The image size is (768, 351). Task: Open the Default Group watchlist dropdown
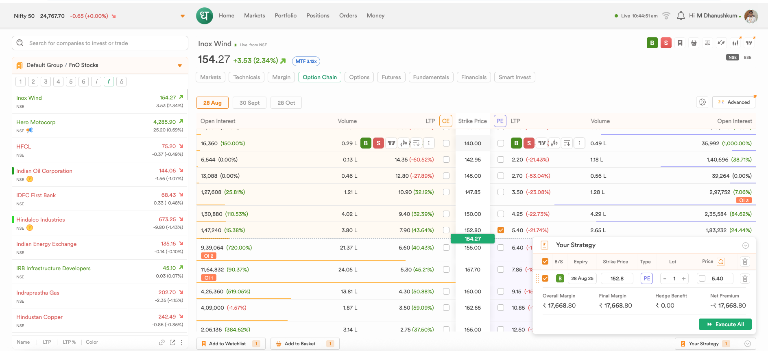click(180, 65)
